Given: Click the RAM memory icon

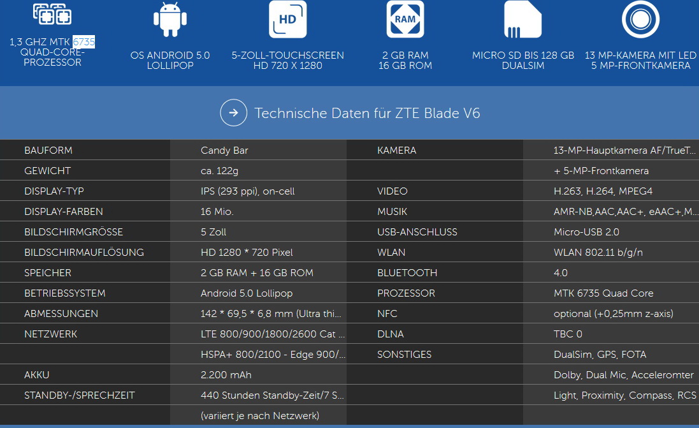Looking at the screenshot, I should (x=405, y=19).
